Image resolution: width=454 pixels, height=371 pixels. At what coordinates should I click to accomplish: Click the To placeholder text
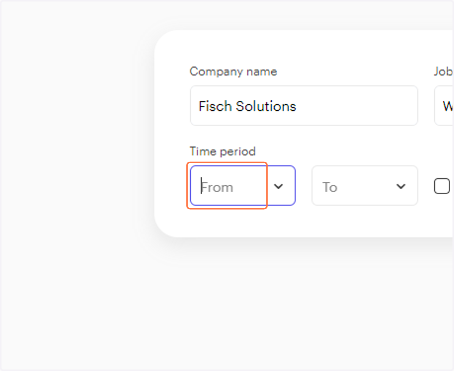point(330,187)
